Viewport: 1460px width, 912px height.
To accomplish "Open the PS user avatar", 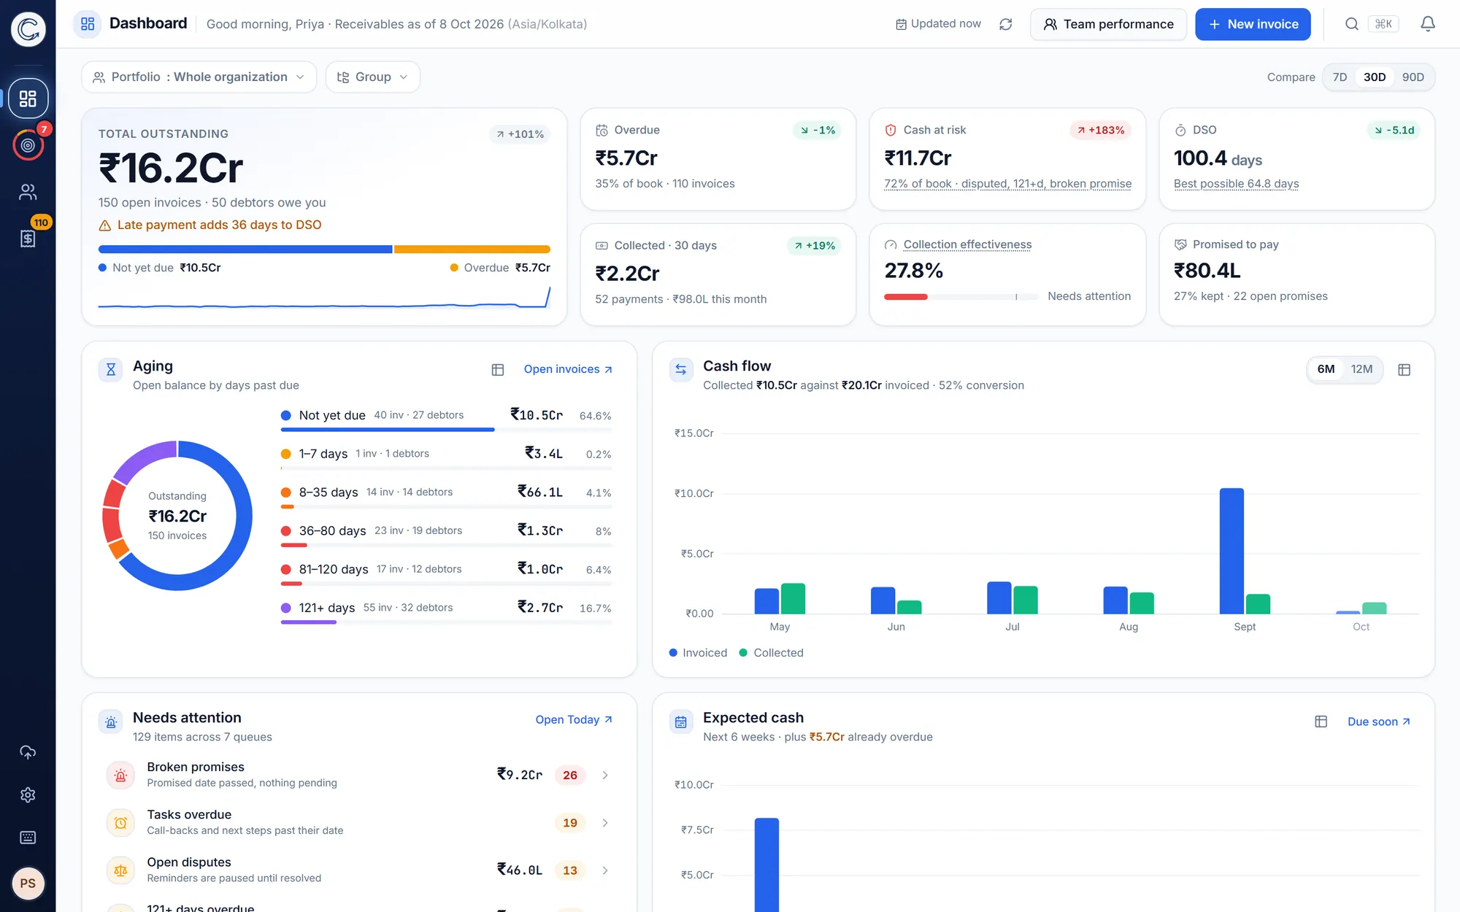I will pyautogui.click(x=28, y=884).
